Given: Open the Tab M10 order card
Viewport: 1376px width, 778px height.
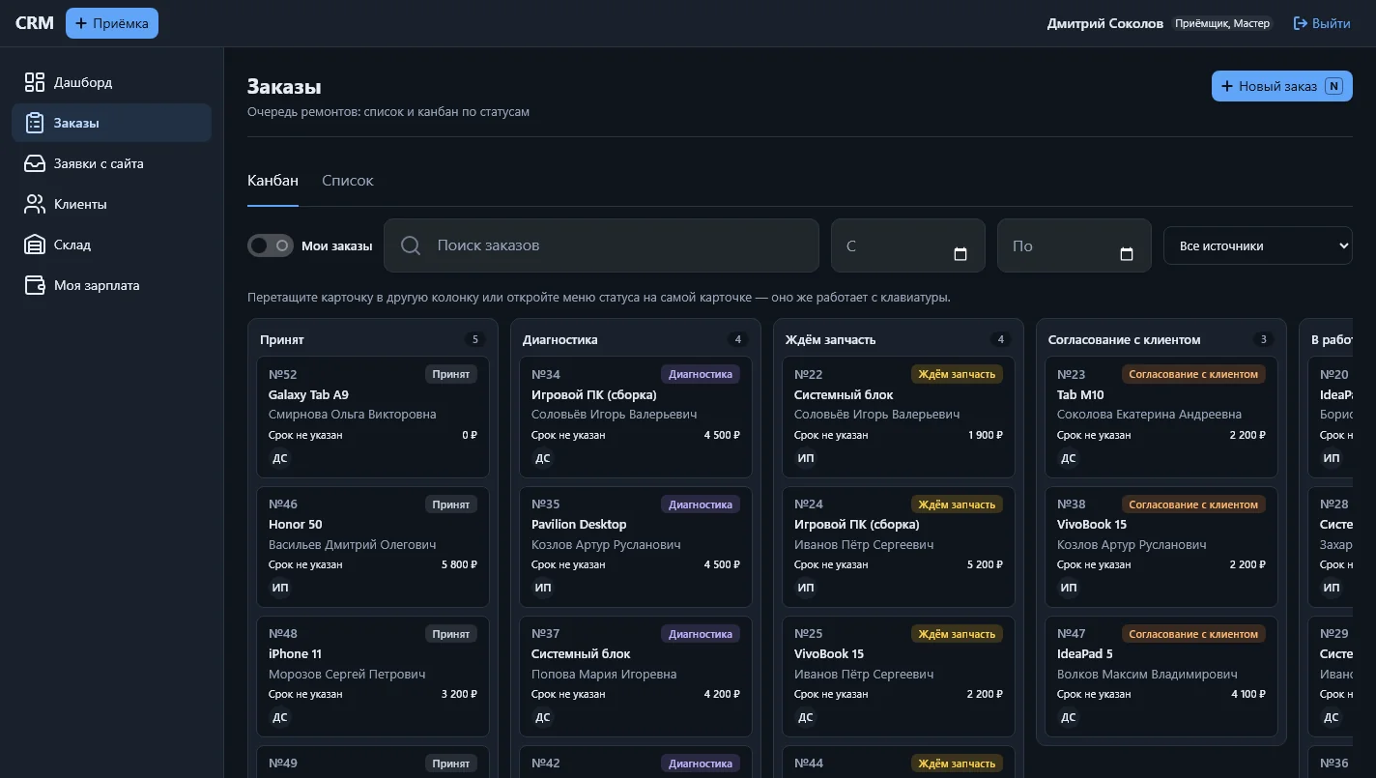Looking at the screenshot, I should pyautogui.click(x=1161, y=418).
